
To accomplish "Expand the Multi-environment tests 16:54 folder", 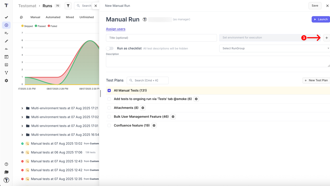I will [22, 135].
